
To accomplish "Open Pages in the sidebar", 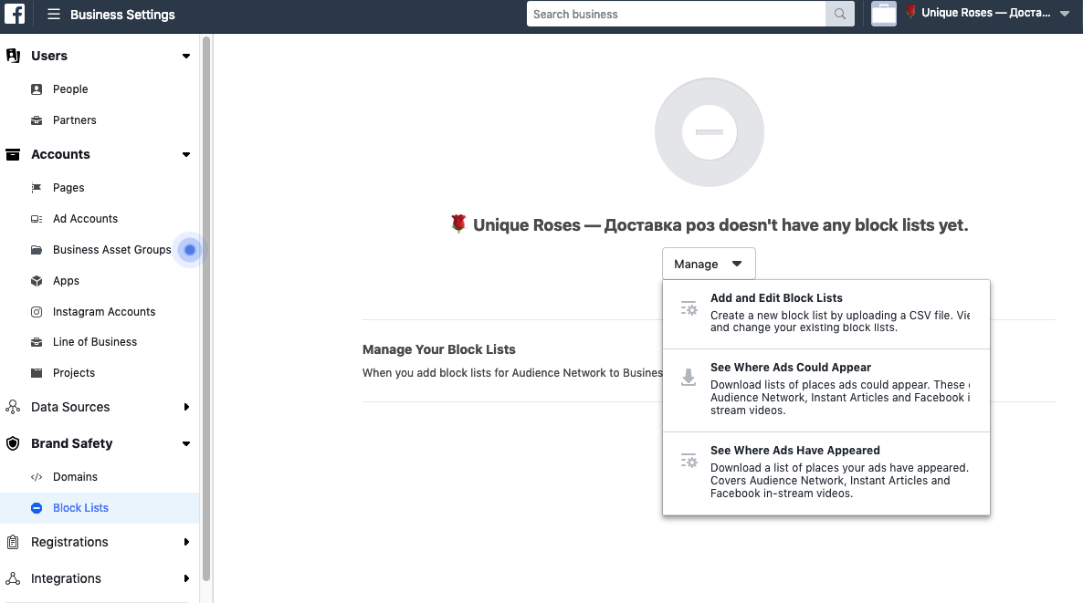I will [68, 188].
